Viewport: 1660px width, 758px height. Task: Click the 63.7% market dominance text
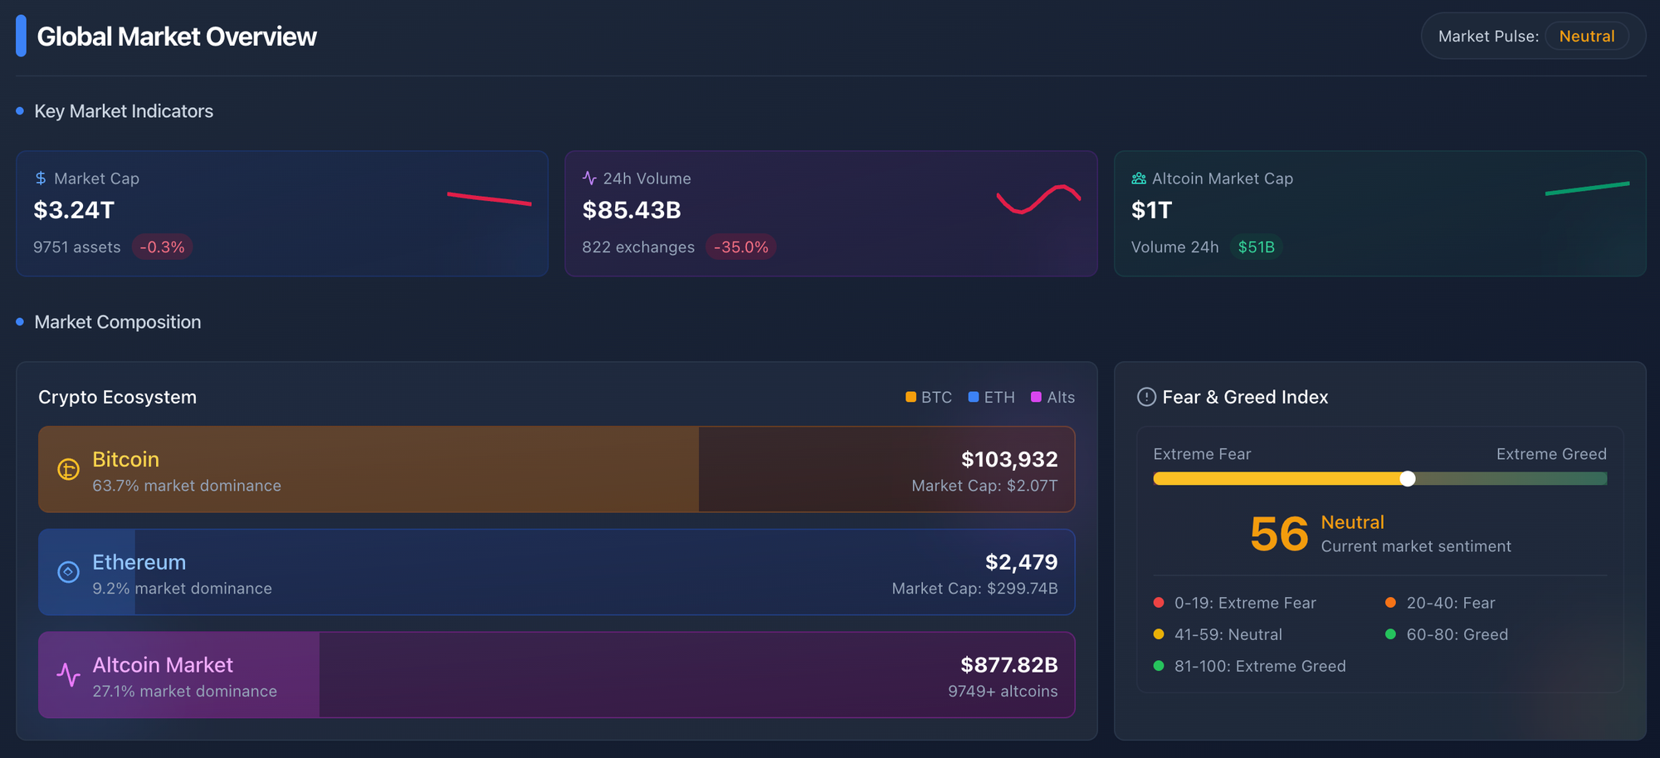pos(187,486)
